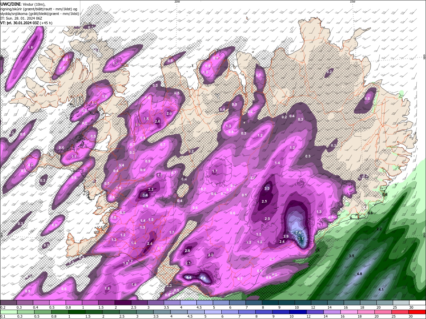The width and height of the screenshot is (426, 319).
Task: Select dark purple snow swatch 2 to 2.5
Action: [x=122, y=303]
